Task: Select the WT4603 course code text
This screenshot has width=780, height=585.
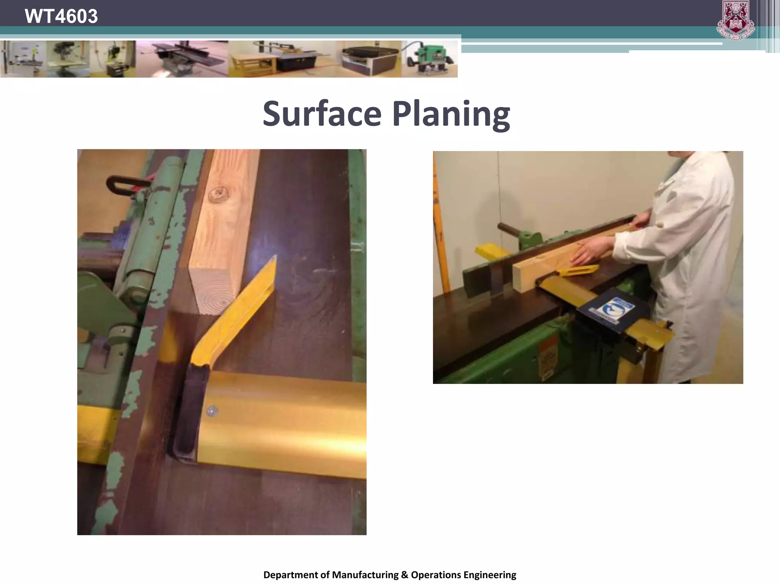Action: 61,16
